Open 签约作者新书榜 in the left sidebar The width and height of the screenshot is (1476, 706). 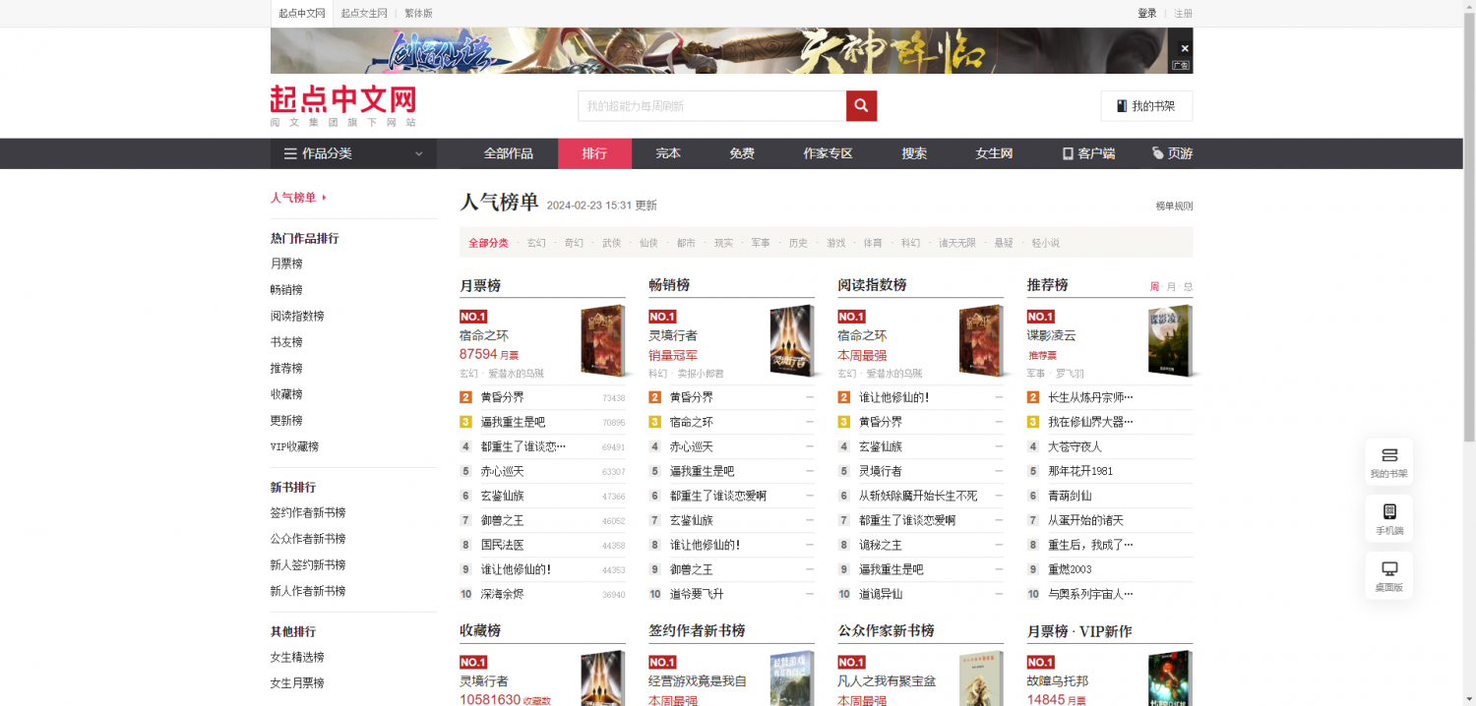308,513
